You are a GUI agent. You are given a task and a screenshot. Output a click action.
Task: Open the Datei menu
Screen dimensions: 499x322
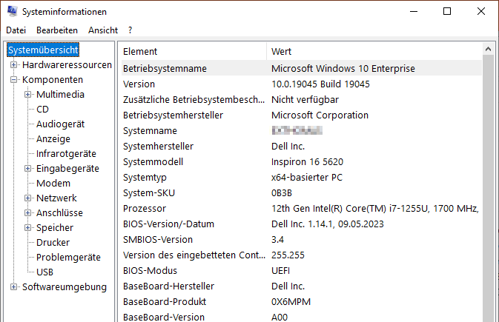[16, 30]
